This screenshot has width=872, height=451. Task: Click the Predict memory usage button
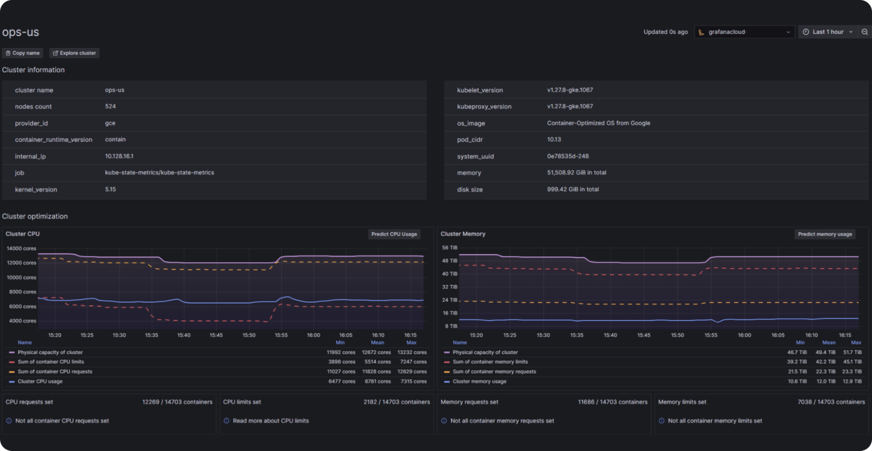tap(824, 234)
